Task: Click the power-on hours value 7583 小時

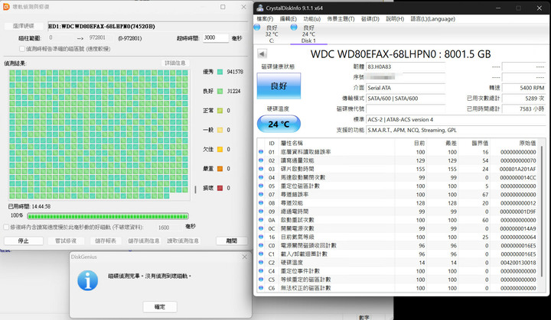Action: pos(523,108)
